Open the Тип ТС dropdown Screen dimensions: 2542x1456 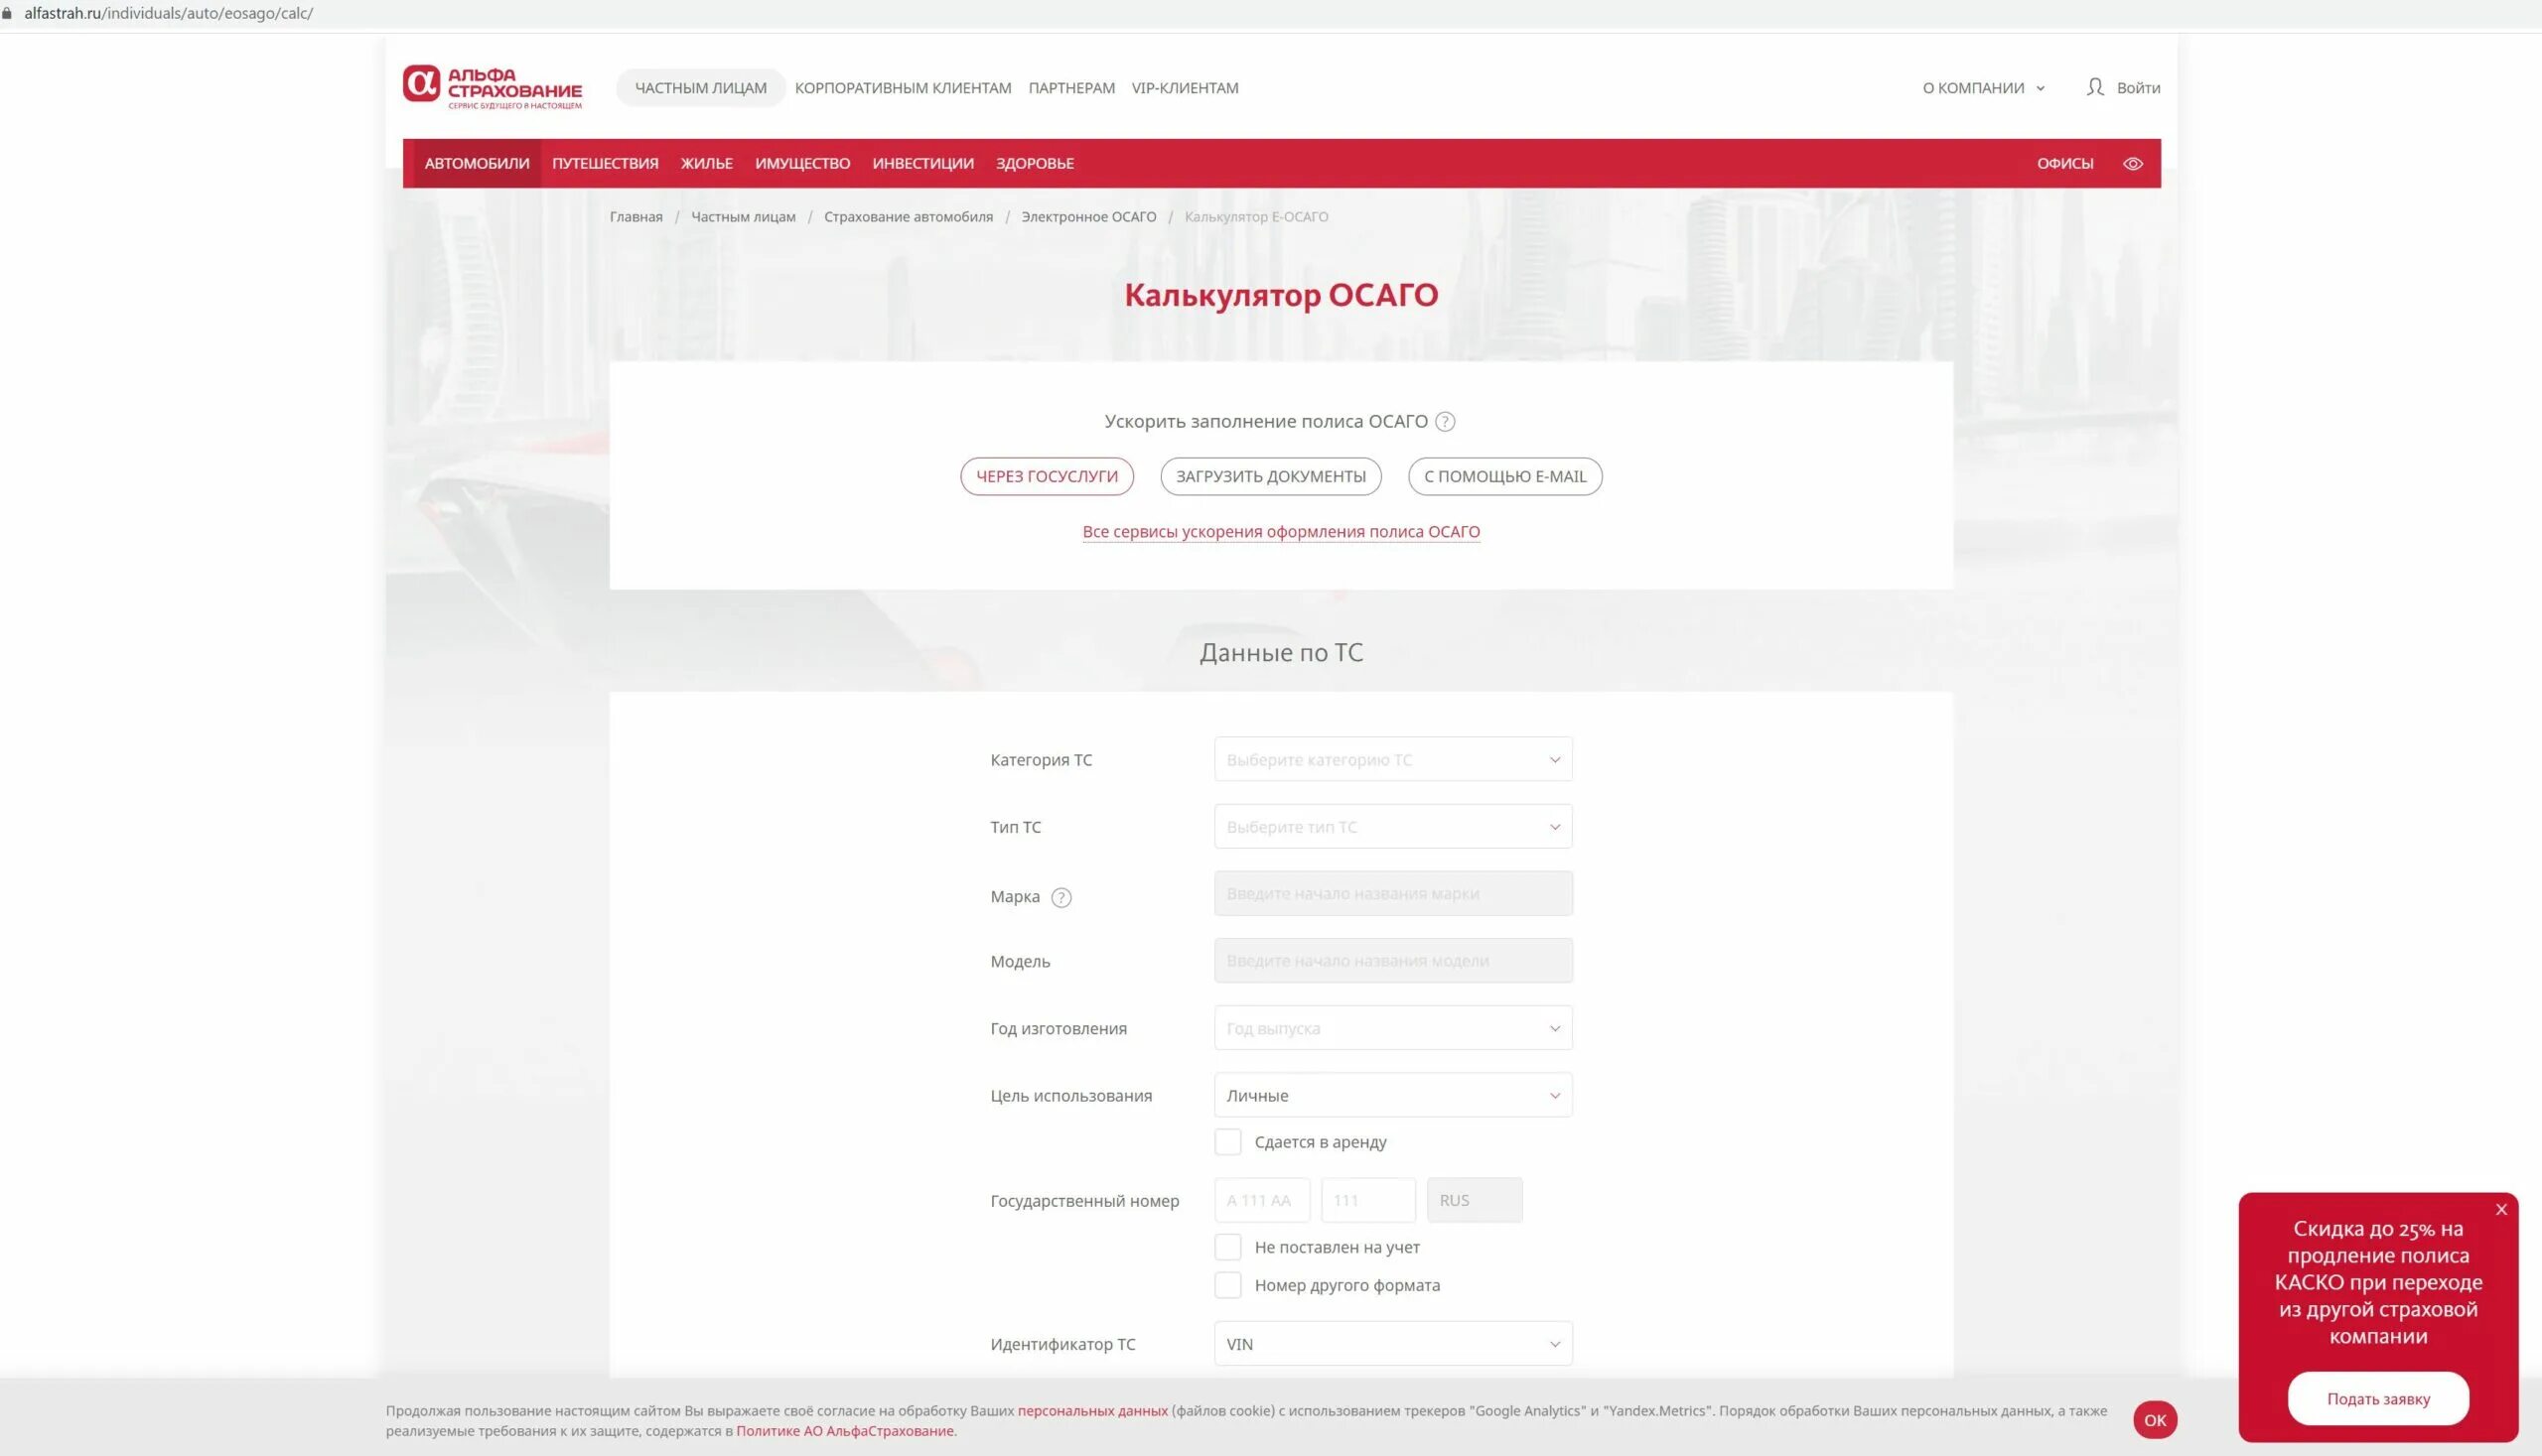click(1392, 827)
